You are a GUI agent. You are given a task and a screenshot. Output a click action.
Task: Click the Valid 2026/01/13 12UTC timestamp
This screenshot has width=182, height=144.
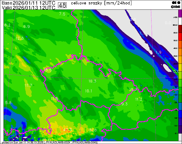click(x=28, y=7)
